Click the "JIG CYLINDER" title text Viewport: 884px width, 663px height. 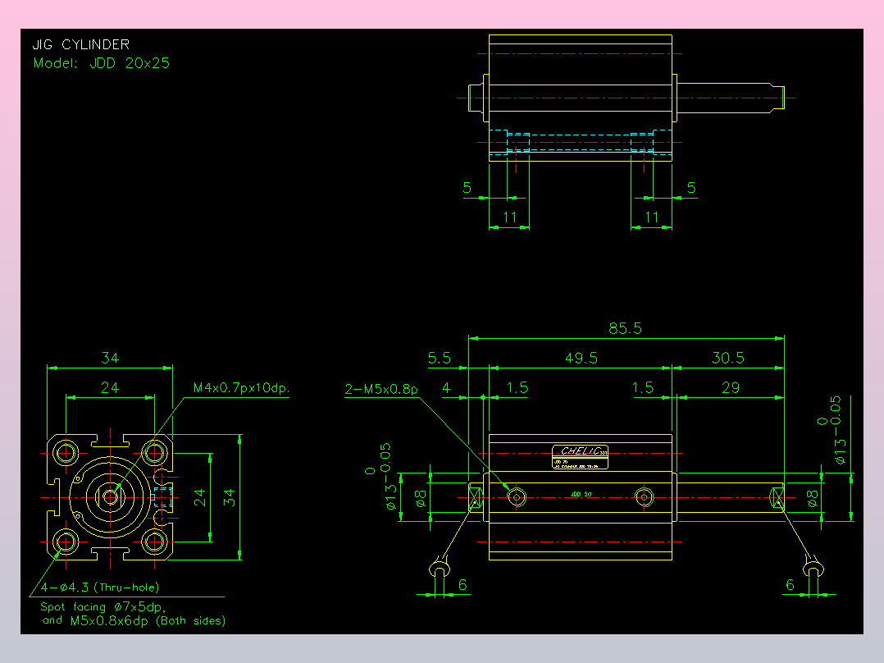pos(80,44)
